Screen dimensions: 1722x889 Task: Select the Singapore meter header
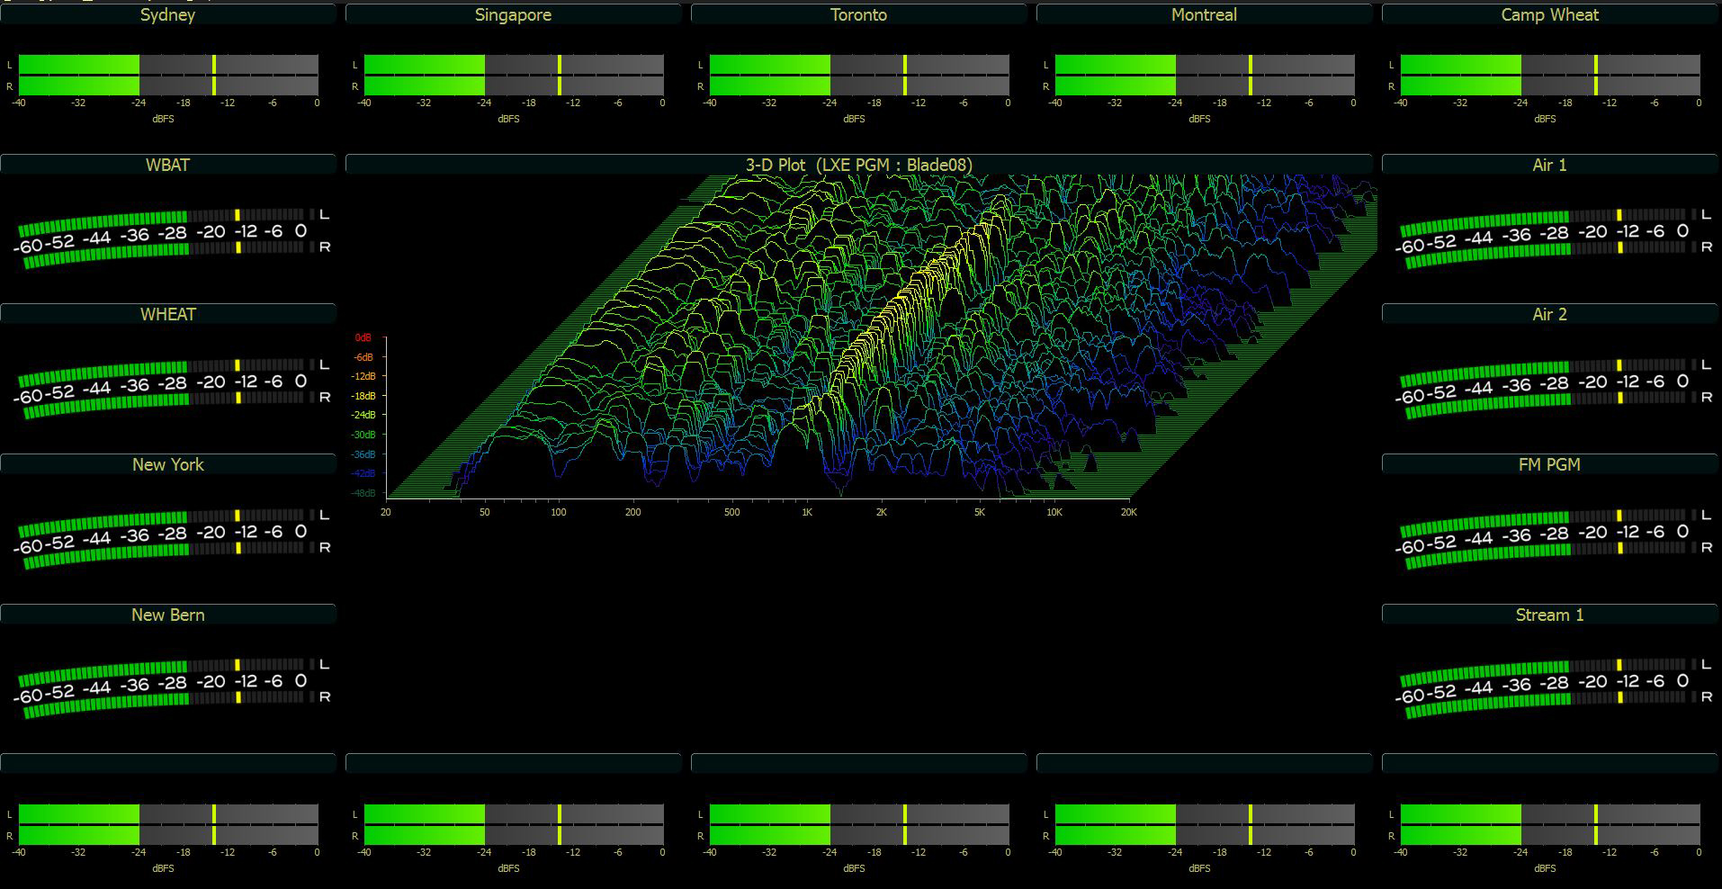tap(513, 15)
